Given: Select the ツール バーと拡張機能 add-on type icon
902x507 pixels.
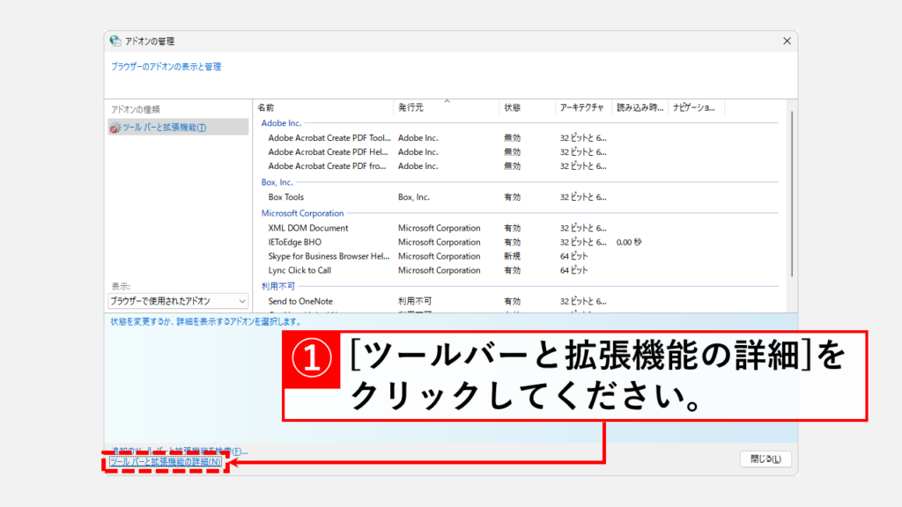Looking at the screenshot, I should pos(115,128).
